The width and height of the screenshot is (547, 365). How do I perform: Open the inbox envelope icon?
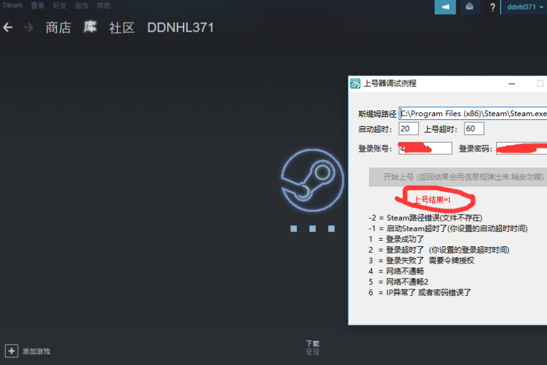click(x=469, y=7)
